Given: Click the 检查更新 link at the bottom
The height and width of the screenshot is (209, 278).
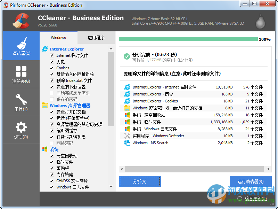Looking at the screenshot, I should pos(255,199).
